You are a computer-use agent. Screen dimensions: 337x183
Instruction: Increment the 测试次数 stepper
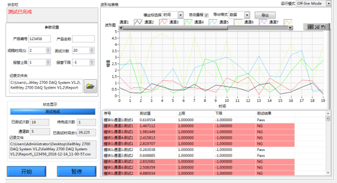click(92, 49)
